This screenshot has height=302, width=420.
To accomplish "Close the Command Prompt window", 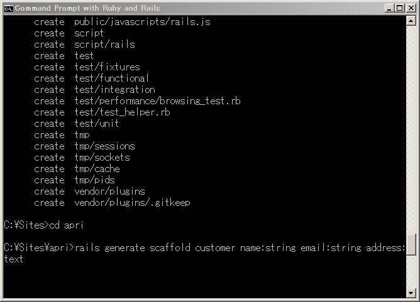I will click(x=411, y=8).
